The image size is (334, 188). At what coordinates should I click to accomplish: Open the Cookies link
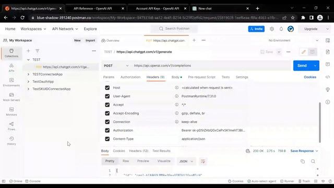click(x=310, y=77)
